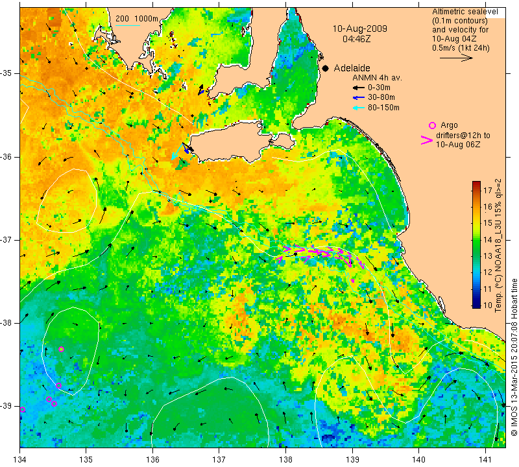Click the "200 1000m" isobath label

(137, 19)
